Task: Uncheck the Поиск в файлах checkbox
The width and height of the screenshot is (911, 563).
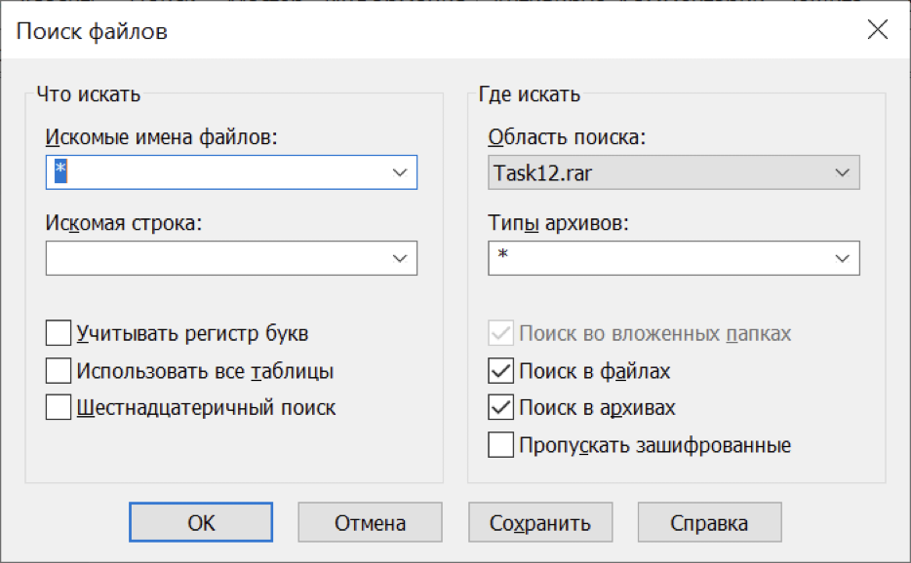Action: (502, 371)
